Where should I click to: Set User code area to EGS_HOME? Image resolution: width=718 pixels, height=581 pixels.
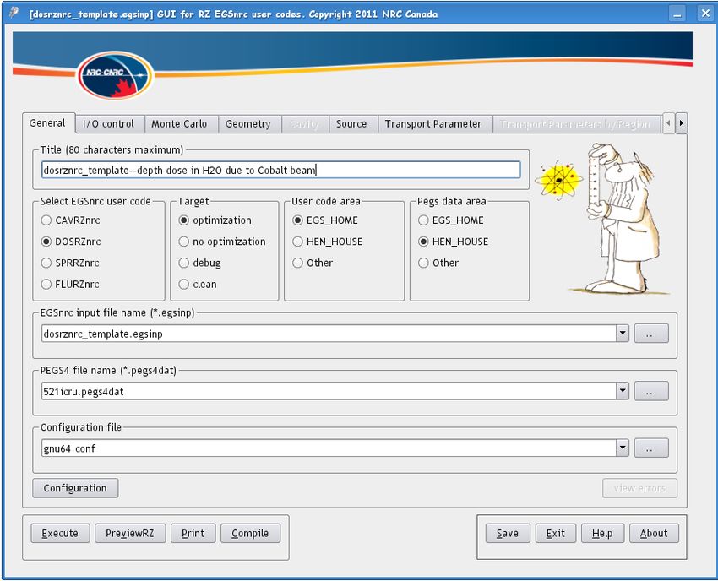point(325,220)
